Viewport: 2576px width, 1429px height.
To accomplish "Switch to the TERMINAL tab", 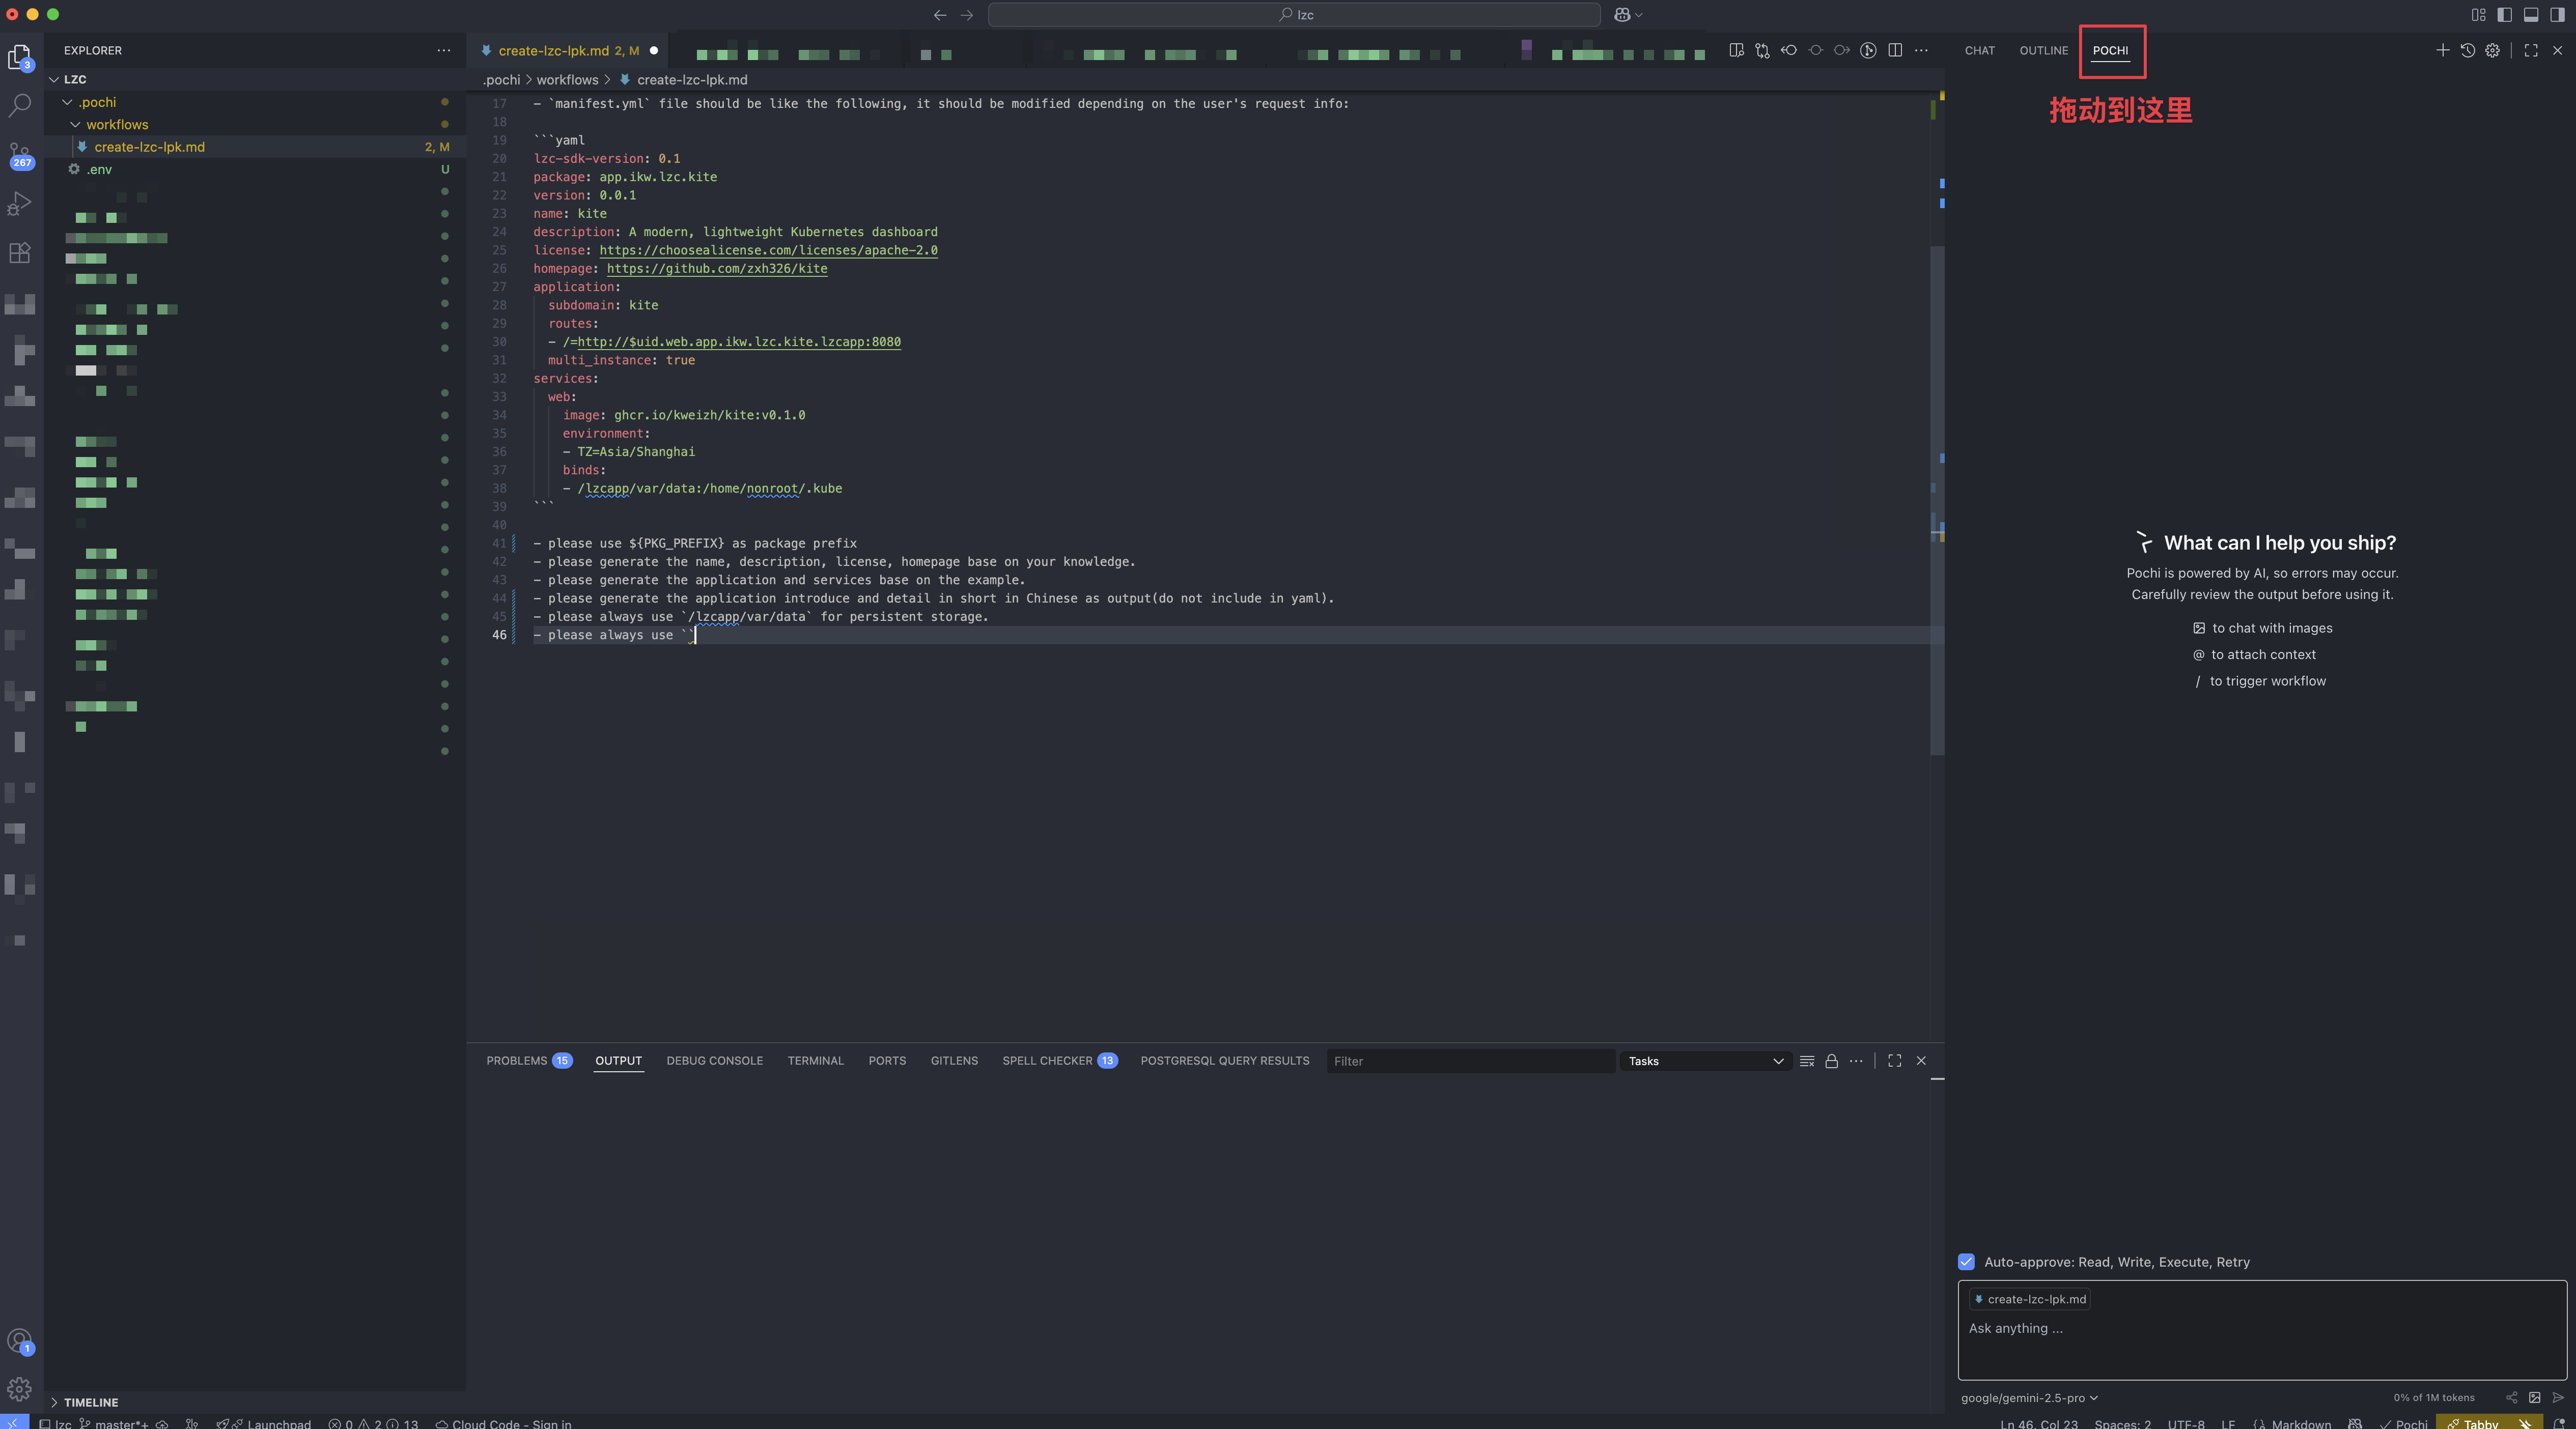I will [815, 1061].
